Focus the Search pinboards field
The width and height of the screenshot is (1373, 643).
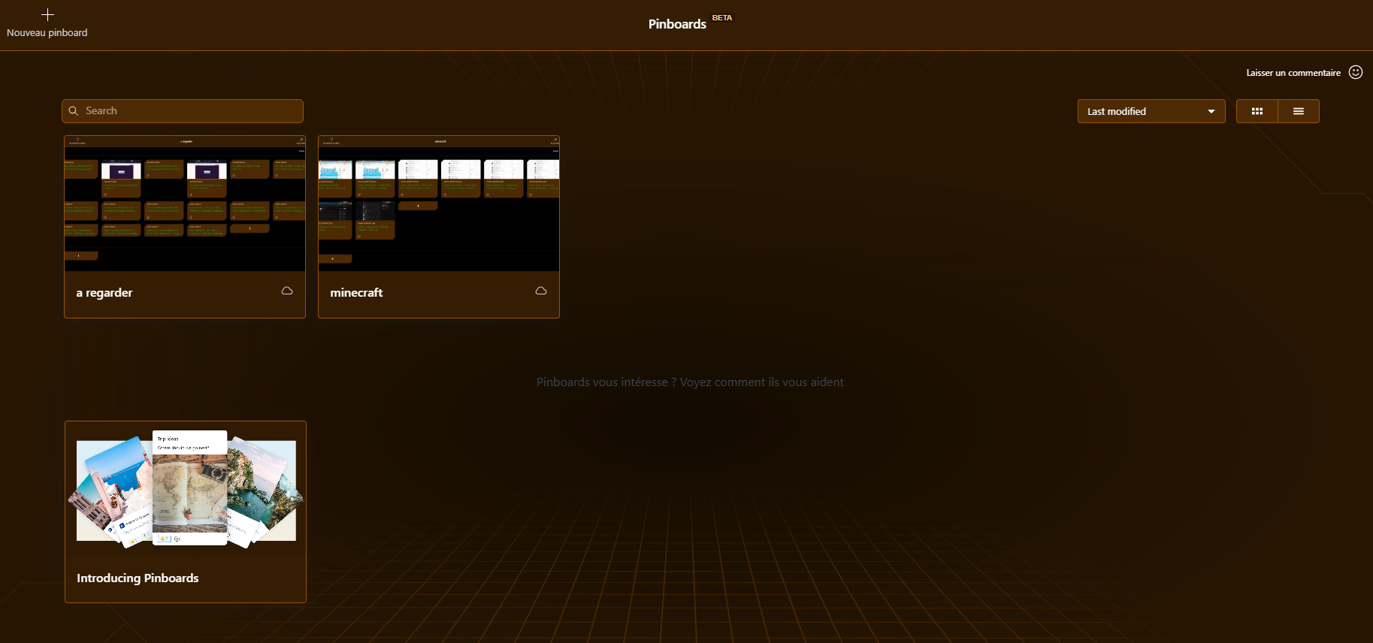[183, 111]
